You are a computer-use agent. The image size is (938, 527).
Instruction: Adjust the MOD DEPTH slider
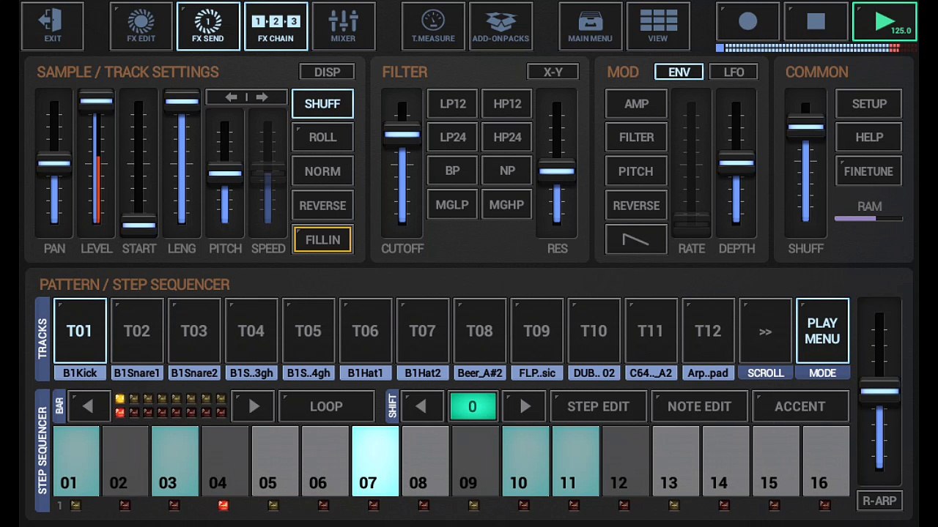pos(736,162)
